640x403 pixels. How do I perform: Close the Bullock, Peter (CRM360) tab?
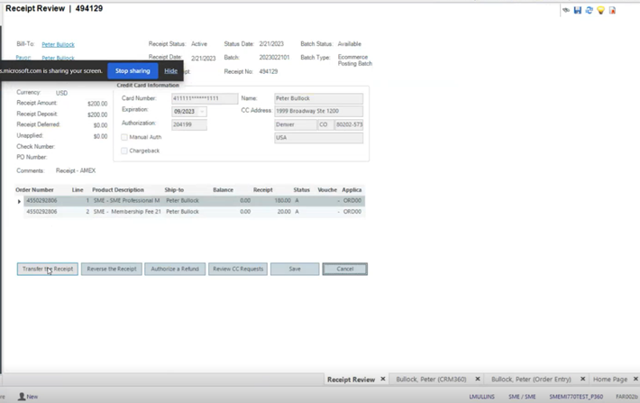(x=478, y=379)
